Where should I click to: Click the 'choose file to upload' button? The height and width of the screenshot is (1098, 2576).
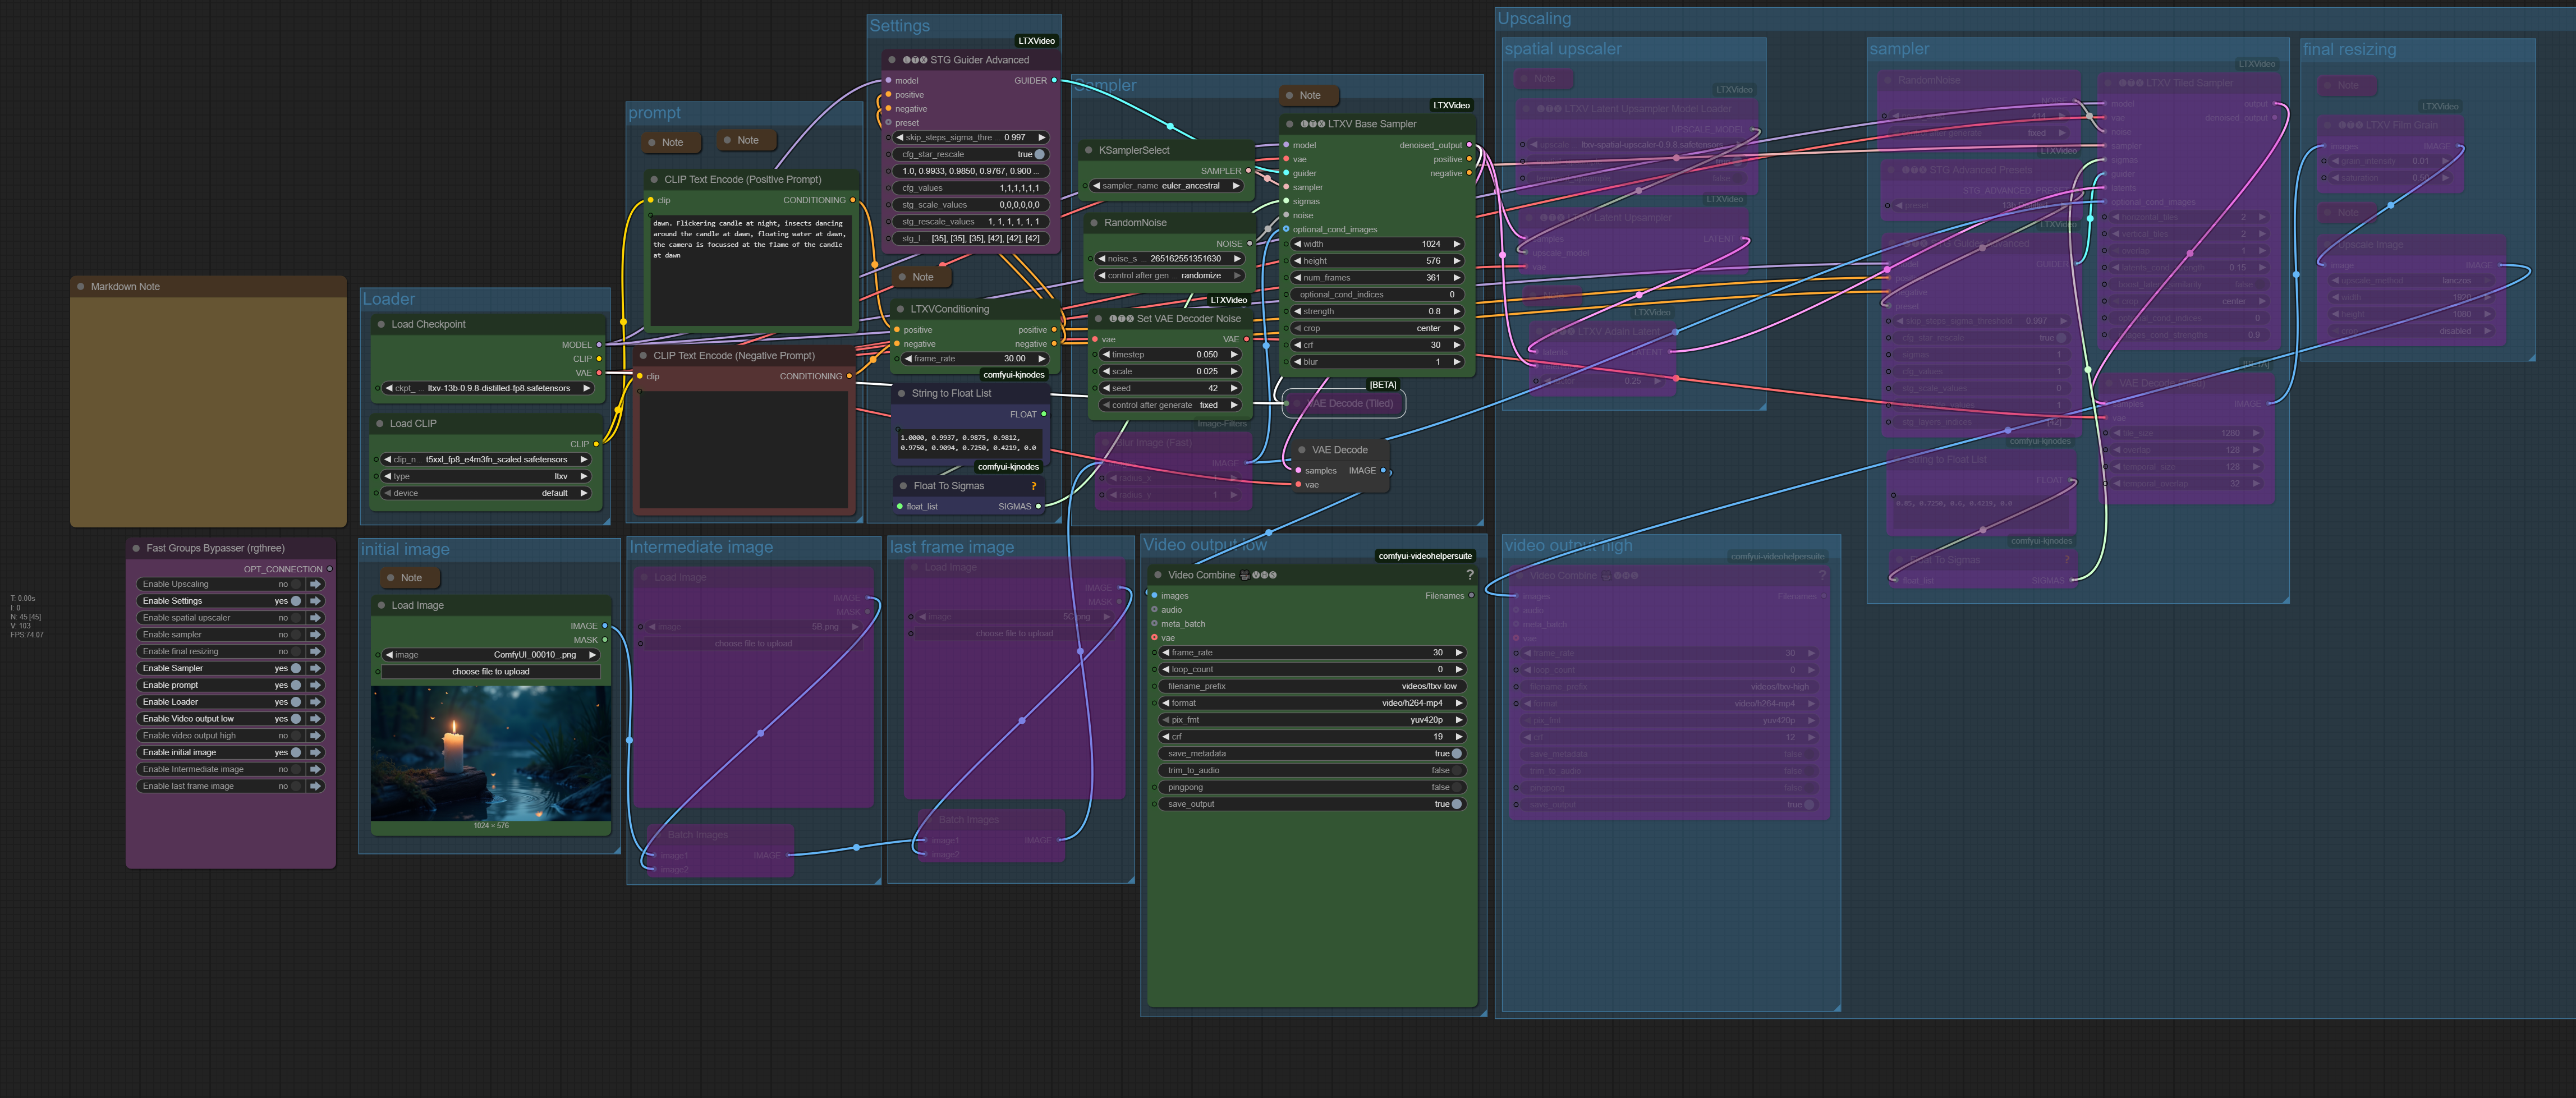[x=490, y=672]
